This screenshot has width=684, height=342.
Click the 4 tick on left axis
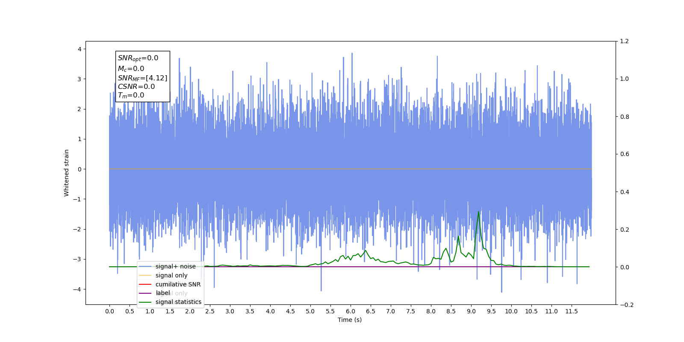(x=80, y=49)
